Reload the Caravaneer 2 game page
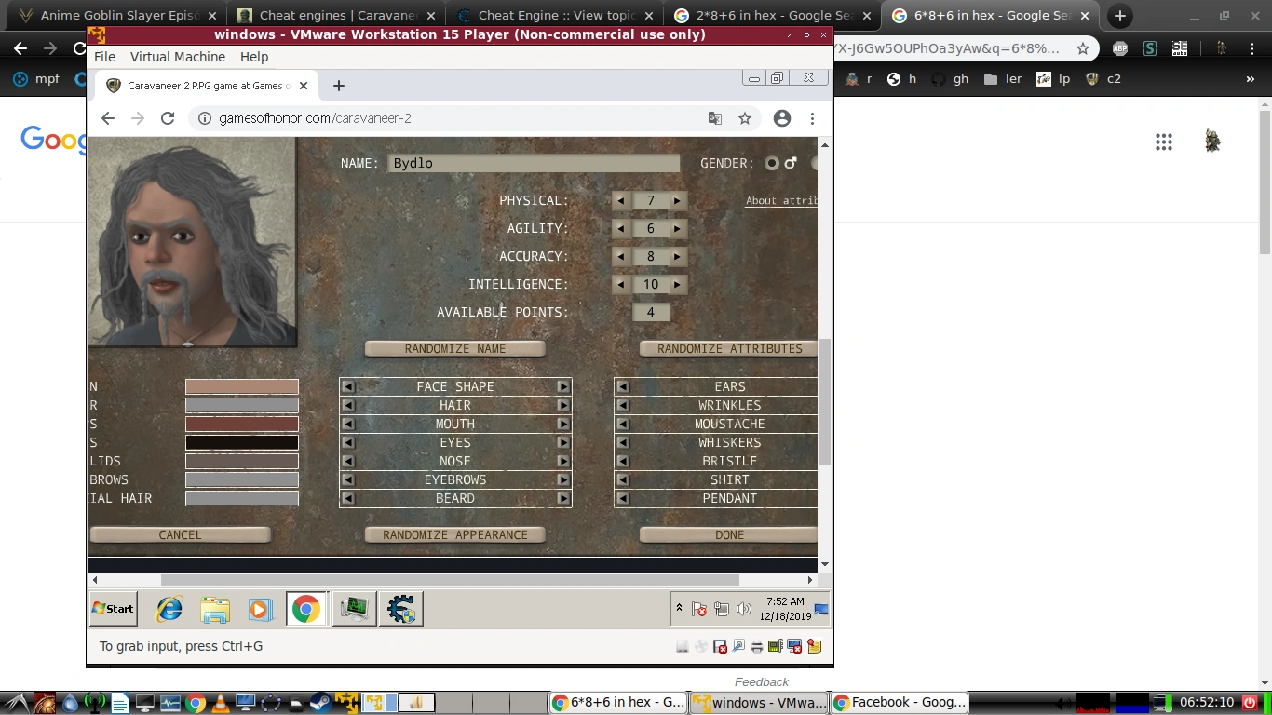Screen dimensions: 1272x715 coord(168,118)
